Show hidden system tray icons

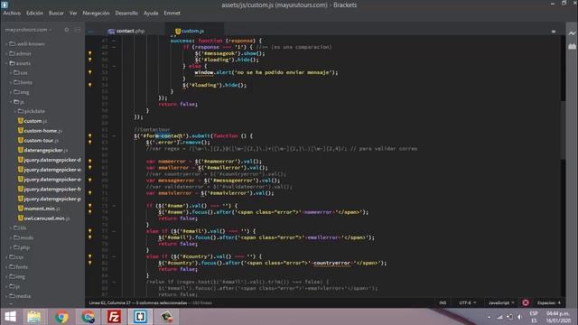pos(489,317)
